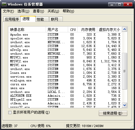Select the ALCFDRTM.EXE process
The height and width of the screenshot is (130, 135).
pos(65,96)
